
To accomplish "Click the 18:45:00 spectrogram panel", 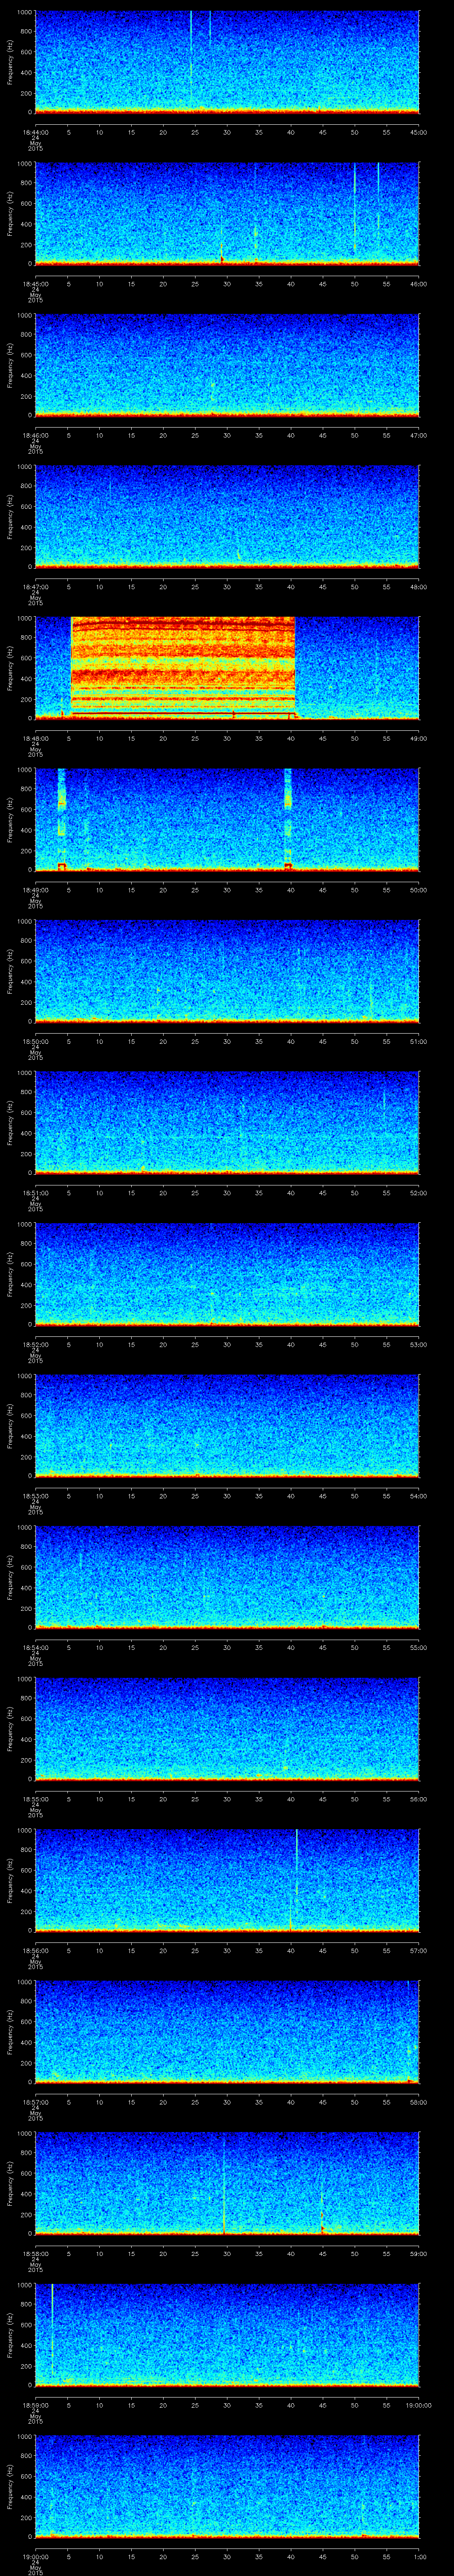I will pos(227,213).
